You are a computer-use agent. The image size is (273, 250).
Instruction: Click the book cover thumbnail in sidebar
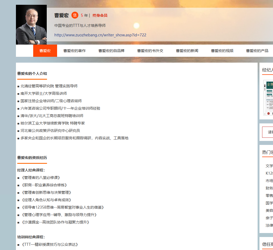pos(268,98)
